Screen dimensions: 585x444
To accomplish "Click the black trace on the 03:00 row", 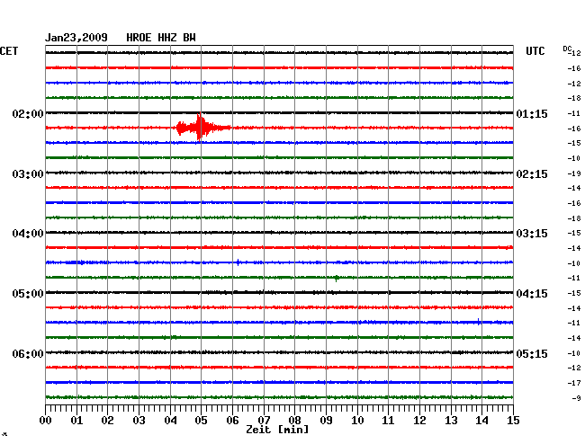I will [x=279, y=173].
